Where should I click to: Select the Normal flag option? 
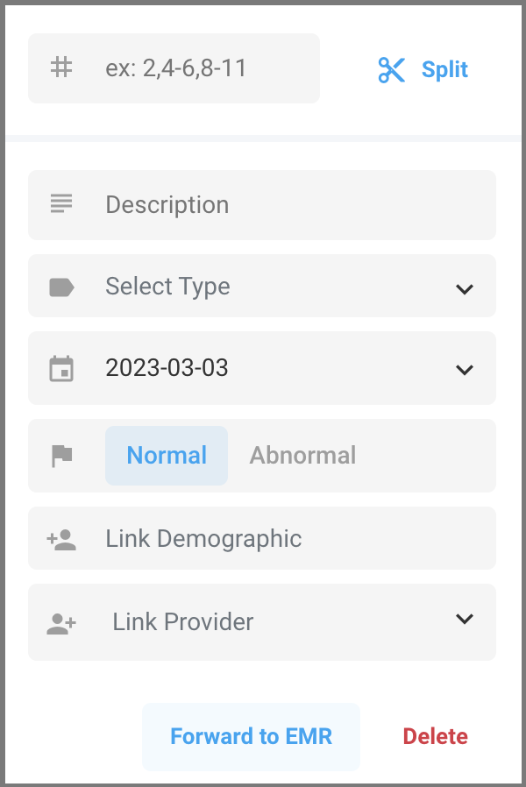pos(167,456)
